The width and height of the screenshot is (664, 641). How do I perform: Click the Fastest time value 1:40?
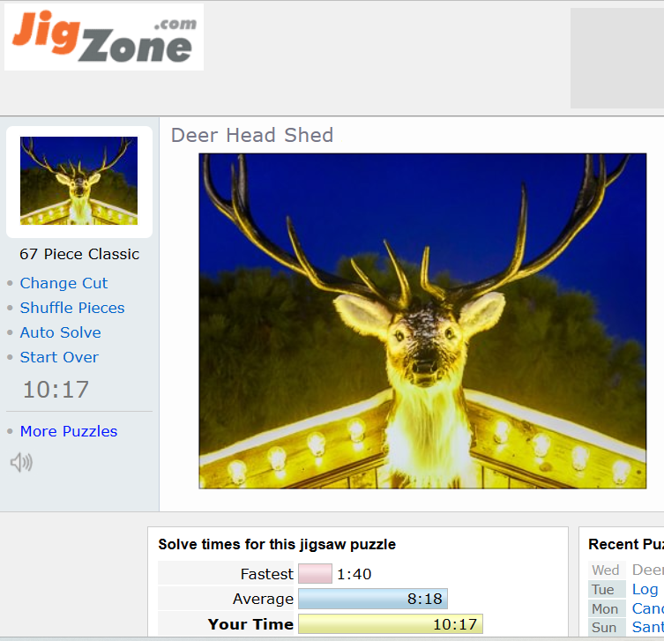354,574
